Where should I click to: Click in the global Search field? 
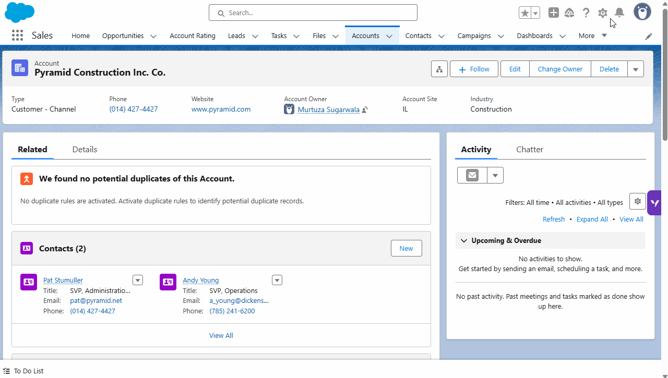tap(313, 13)
